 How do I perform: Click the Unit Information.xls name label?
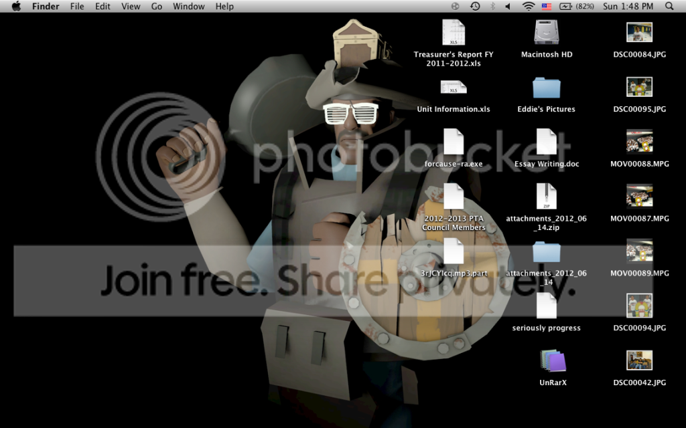tap(454, 109)
